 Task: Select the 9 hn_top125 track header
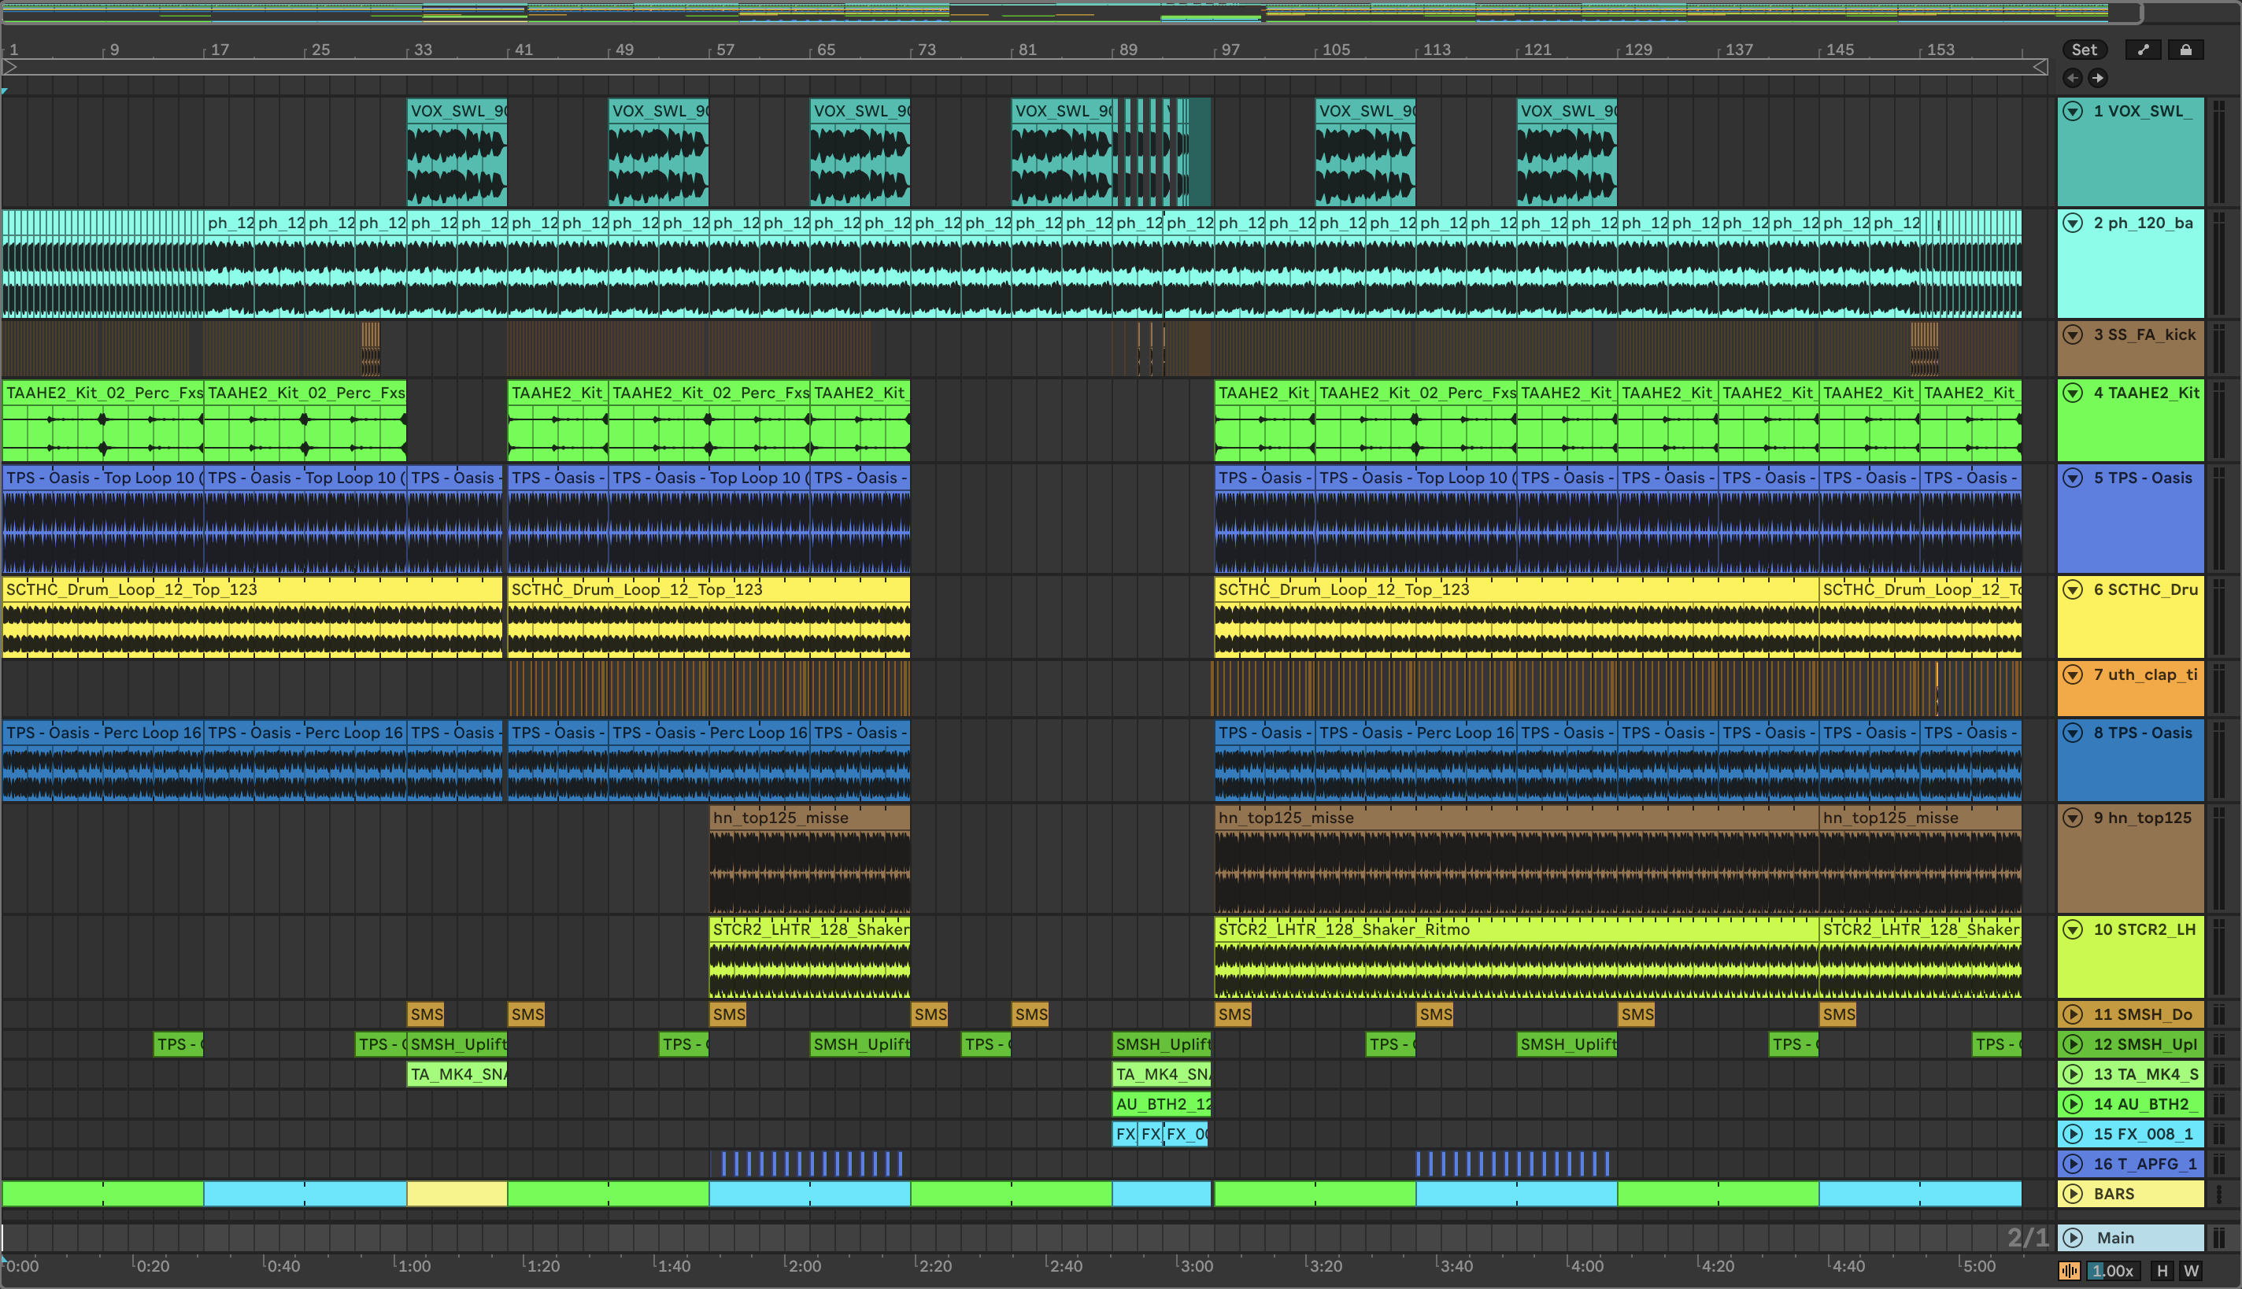[x=2143, y=817]
